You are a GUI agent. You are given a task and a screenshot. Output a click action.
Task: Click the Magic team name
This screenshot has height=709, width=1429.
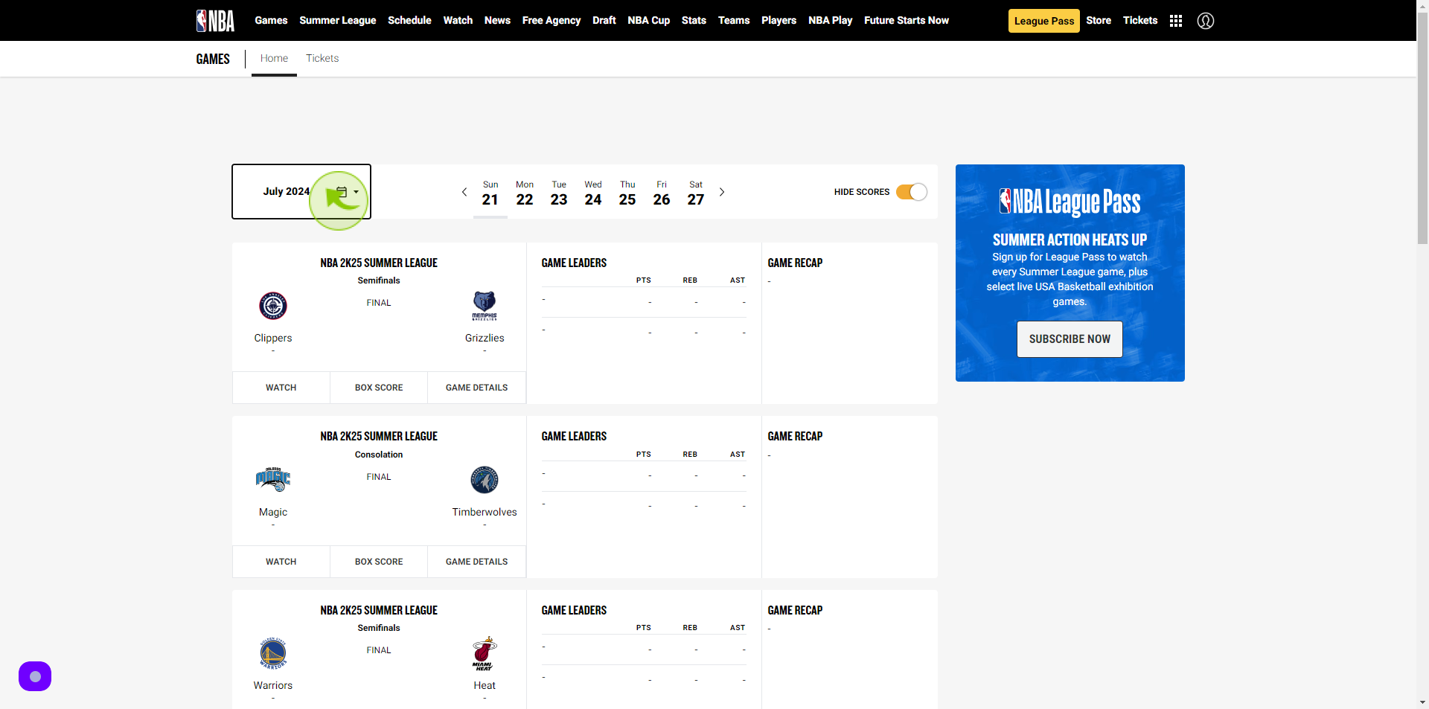[x=273, y=512]
